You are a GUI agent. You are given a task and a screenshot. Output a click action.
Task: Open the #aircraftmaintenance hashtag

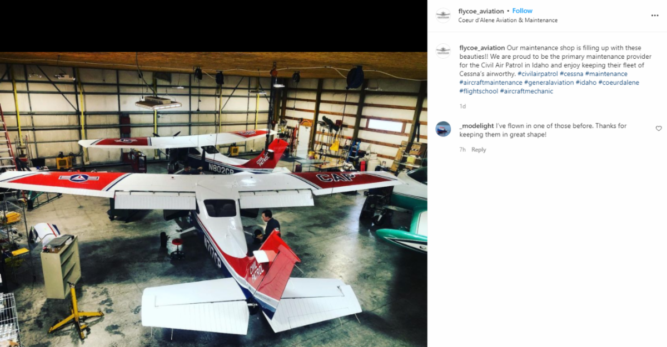click(491, 83)
